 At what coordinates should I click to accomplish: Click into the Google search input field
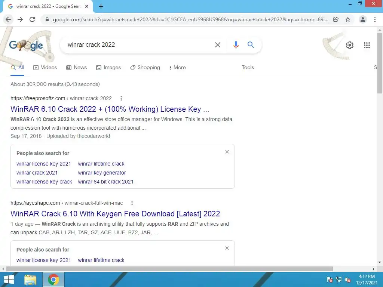[139, 45]
